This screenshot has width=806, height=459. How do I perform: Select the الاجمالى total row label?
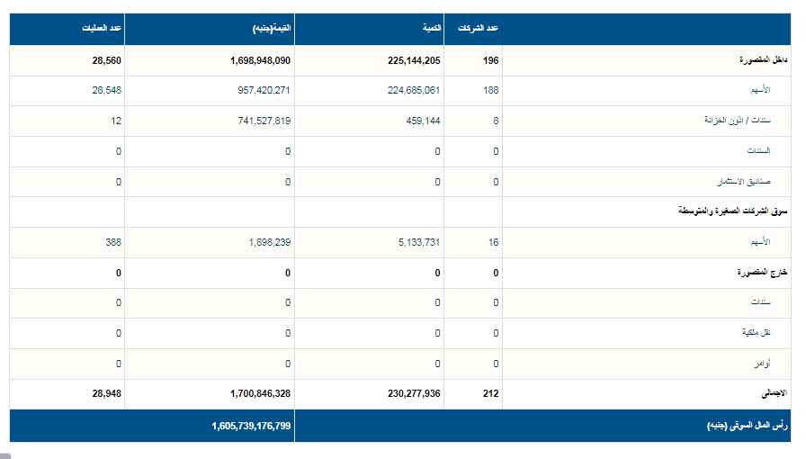[x=774, y=393]
